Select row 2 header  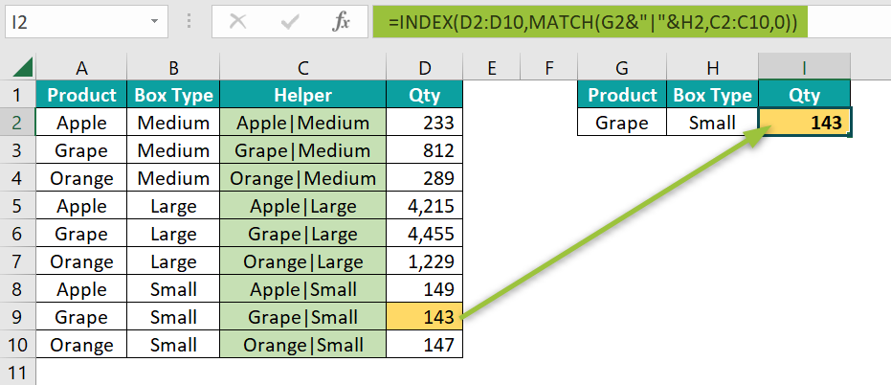[18, 123]
